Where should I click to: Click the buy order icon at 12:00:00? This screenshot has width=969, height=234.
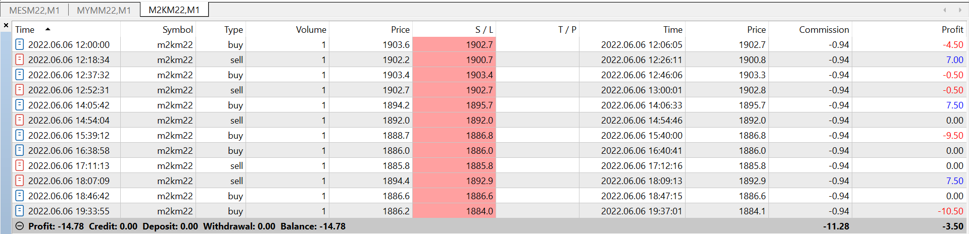(19, 44)
